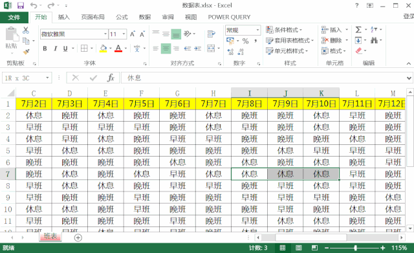This screenshot has width=414, height=253.
Task: Apply red font color A
Action: 118,49
